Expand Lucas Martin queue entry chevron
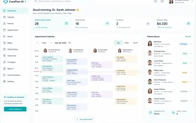 [191, 63]
